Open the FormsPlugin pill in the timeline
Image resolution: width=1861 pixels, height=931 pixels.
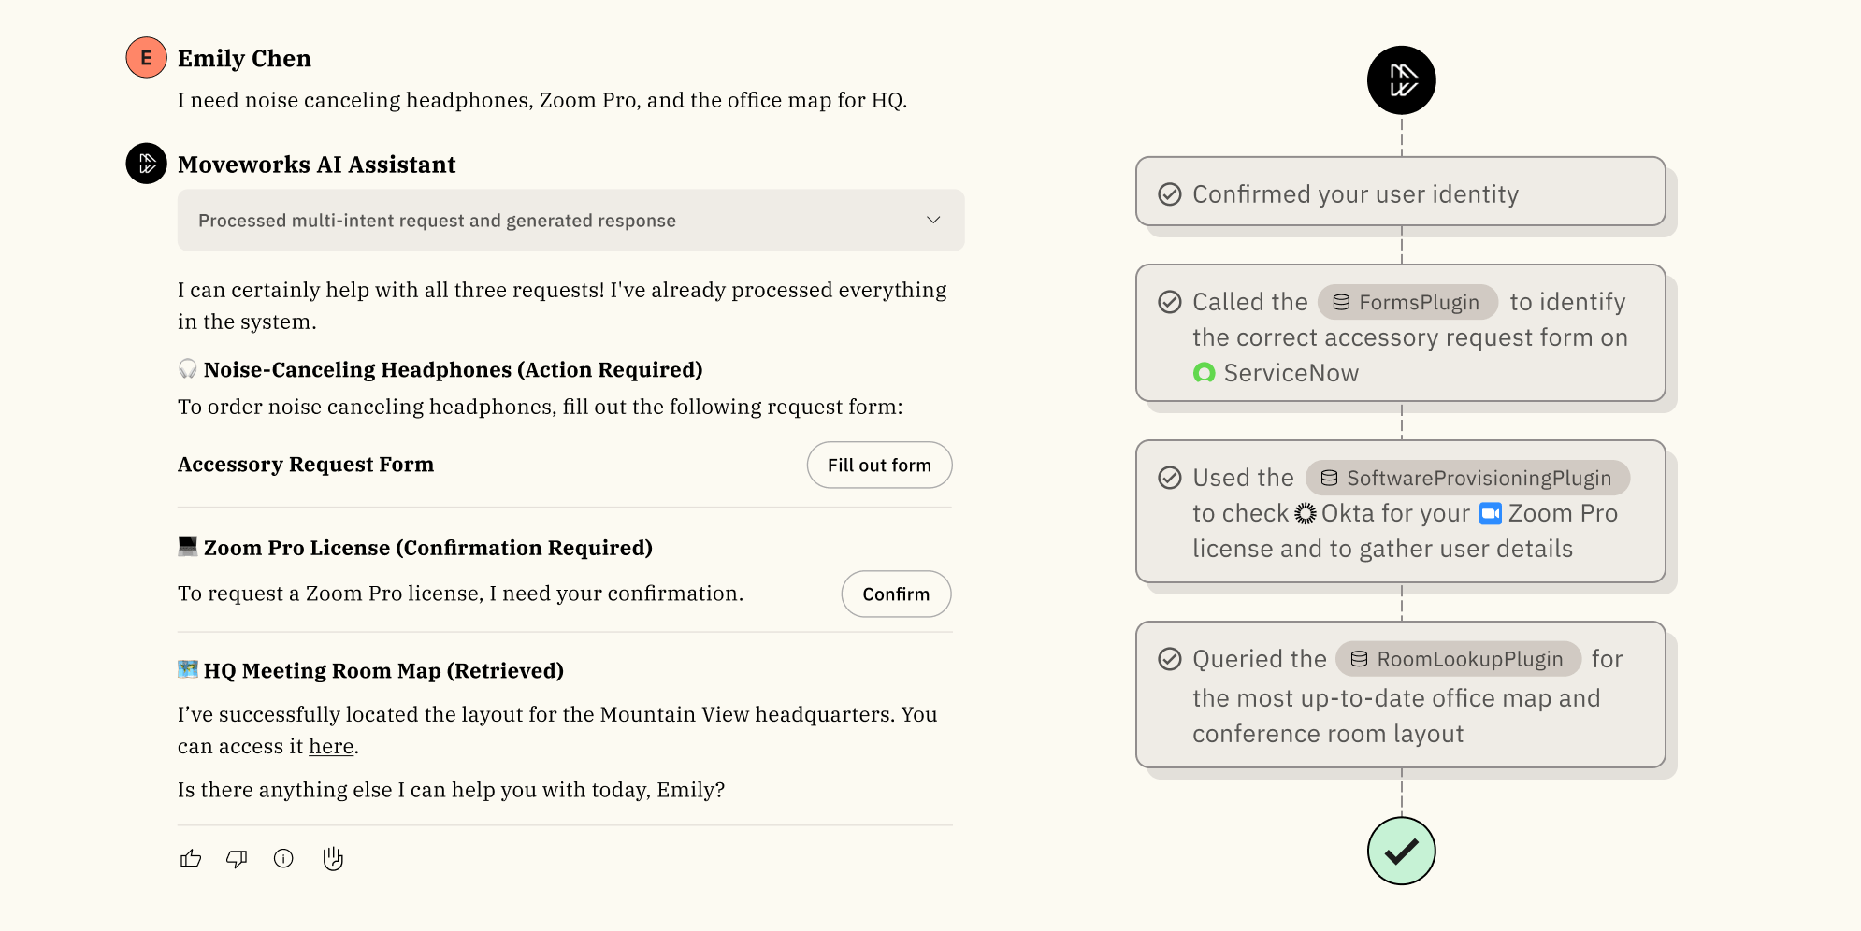point(1407,301)
